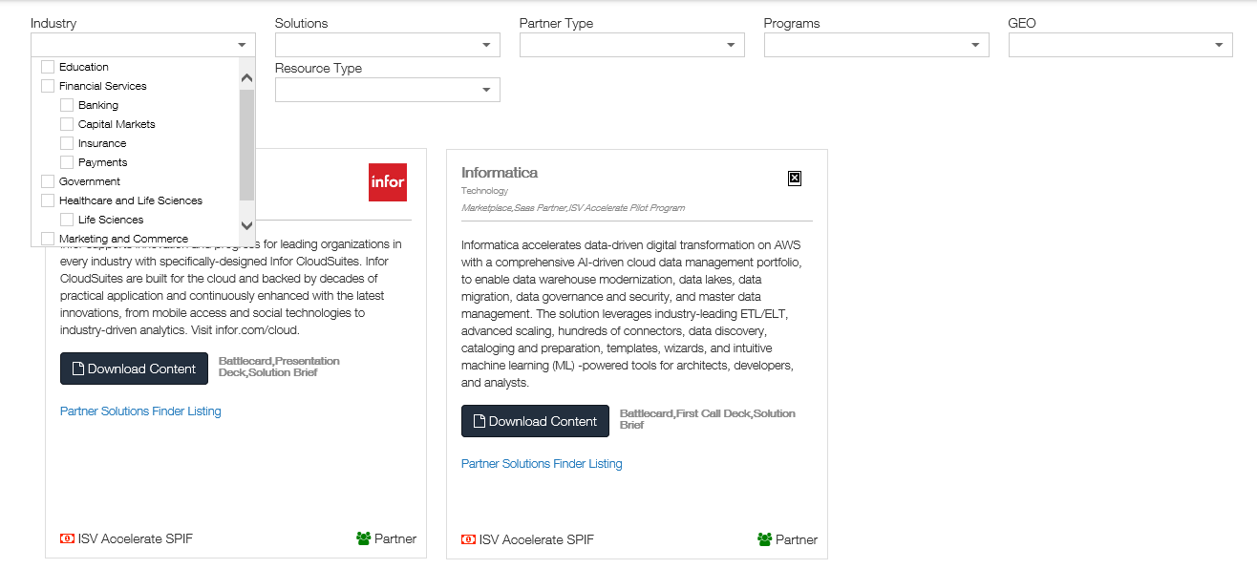The width and height of the screenshot is (1257, 569).
Task: Click ISV Accelerate SPIF money icon, Infor card
Action: [67, 538]
